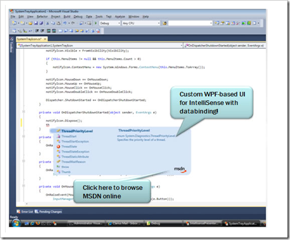The height and width of the screenshot is (240, 290).
Task: Open the Window menu
Action: click(134, 16)
